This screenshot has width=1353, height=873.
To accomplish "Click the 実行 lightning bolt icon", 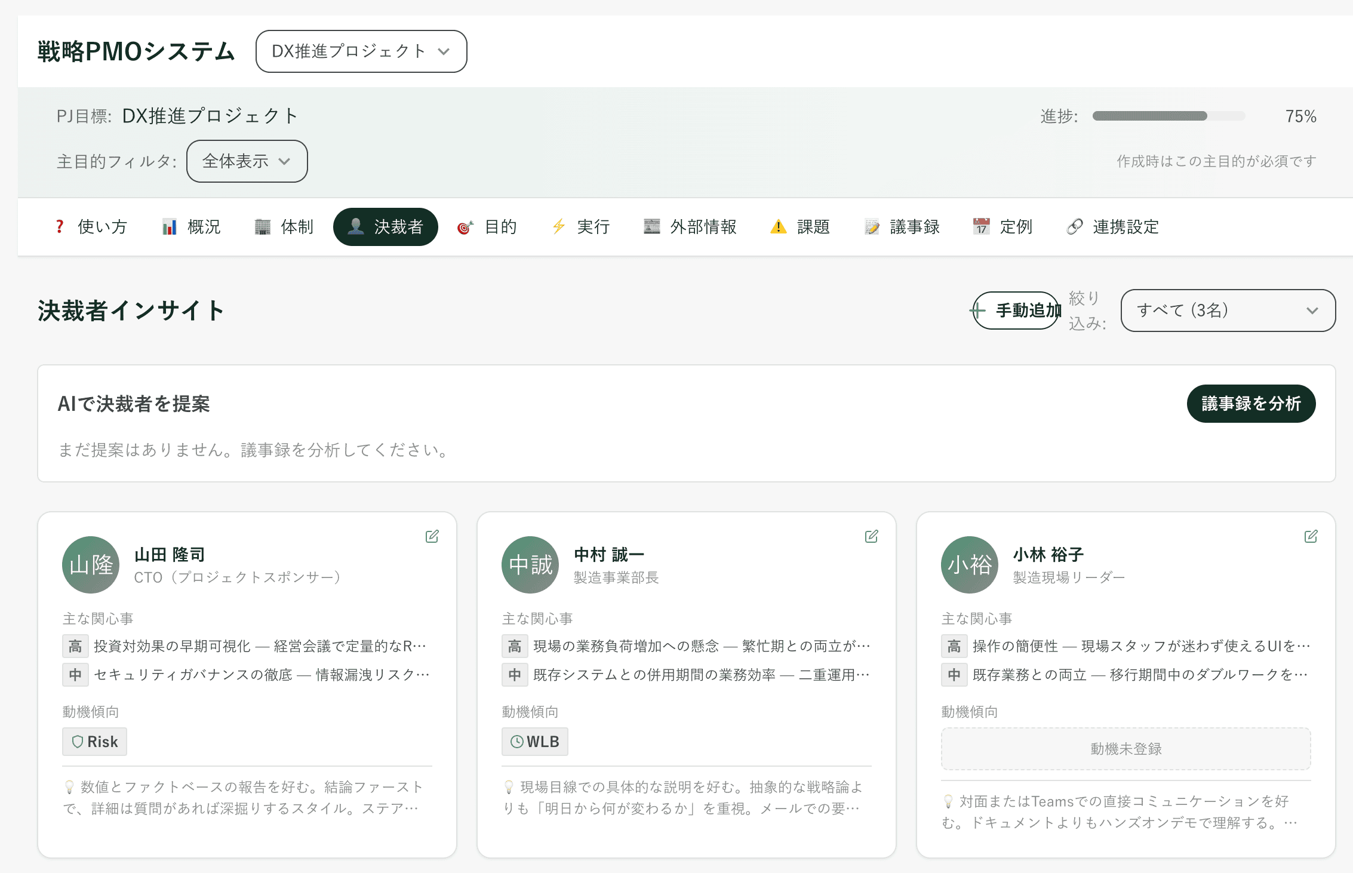I will (x=558, y=227).
